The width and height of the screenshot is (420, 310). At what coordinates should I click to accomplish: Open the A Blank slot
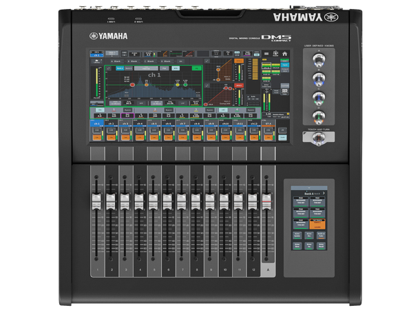(x=116, y=61)
